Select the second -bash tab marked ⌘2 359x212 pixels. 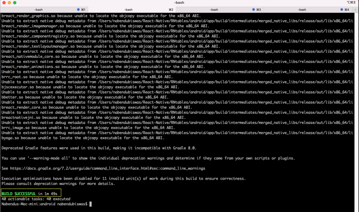(128, 9)
